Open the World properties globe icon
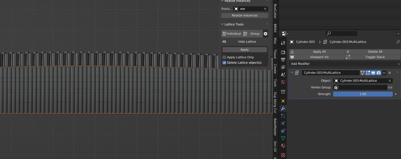Viewport: 401px width, 159px height. (283, 82)
